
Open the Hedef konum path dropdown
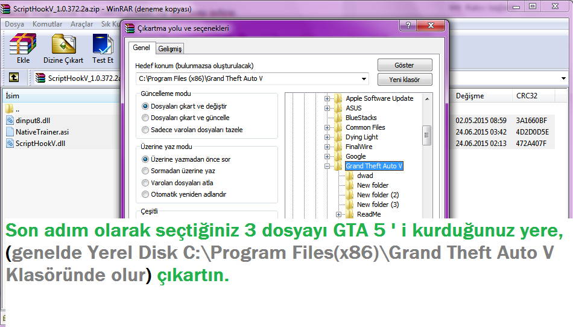(x=364, y=79)
